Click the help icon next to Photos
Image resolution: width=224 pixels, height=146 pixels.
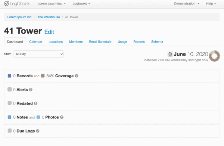click(62, 117)
